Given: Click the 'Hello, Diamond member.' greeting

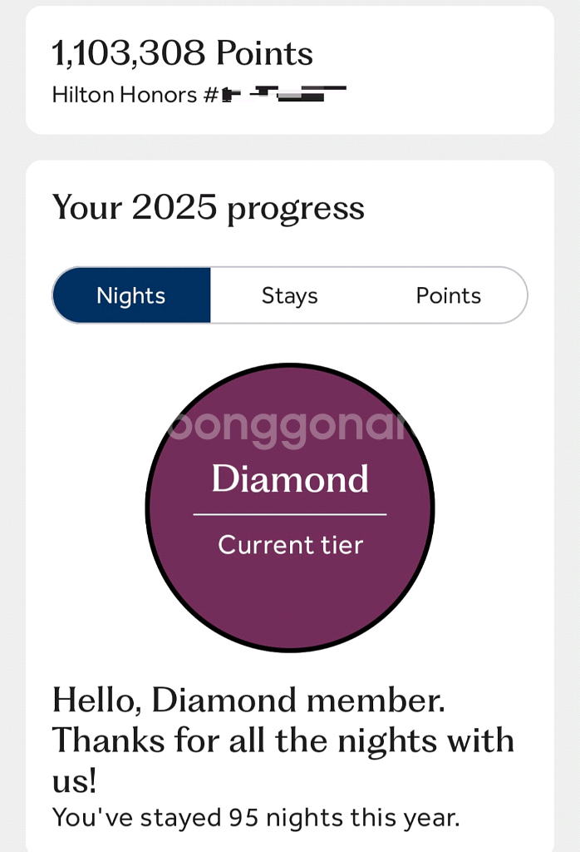Looking at the screenshot, I should (x=248, y=700).
